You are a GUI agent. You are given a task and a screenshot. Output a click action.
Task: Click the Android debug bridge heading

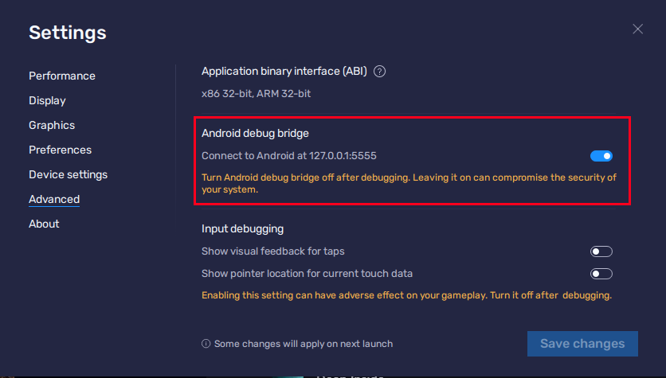click(x=255, y=134)
